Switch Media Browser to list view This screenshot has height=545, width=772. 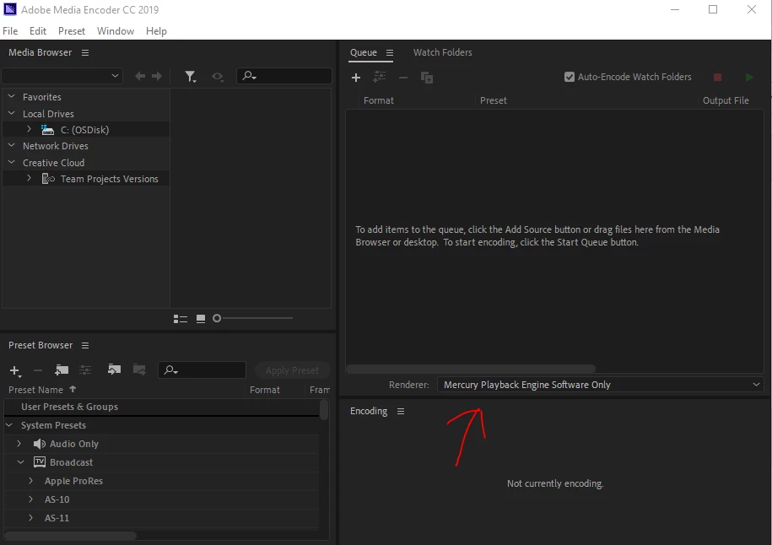click(181, 319)
